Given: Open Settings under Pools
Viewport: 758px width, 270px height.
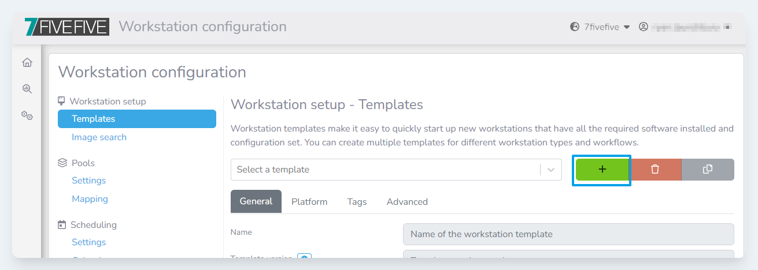Looking at the screenshot, I should [x=88, y=181].
